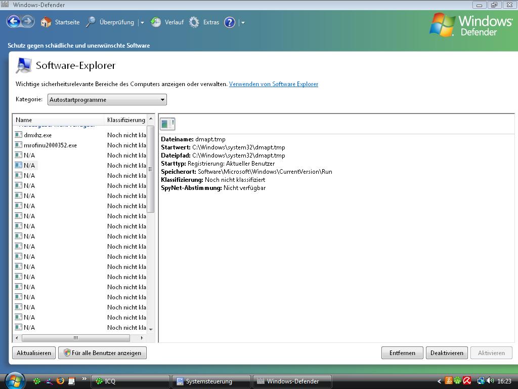Select the dmxhz.exe entry
Screen dimensions: 518x389
(37, 135)
